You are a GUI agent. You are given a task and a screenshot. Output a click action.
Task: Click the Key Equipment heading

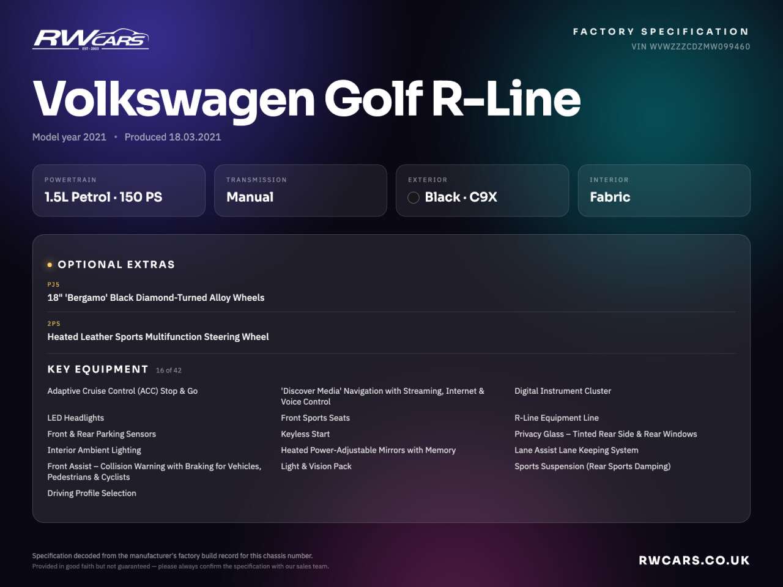tap(98, 369)
